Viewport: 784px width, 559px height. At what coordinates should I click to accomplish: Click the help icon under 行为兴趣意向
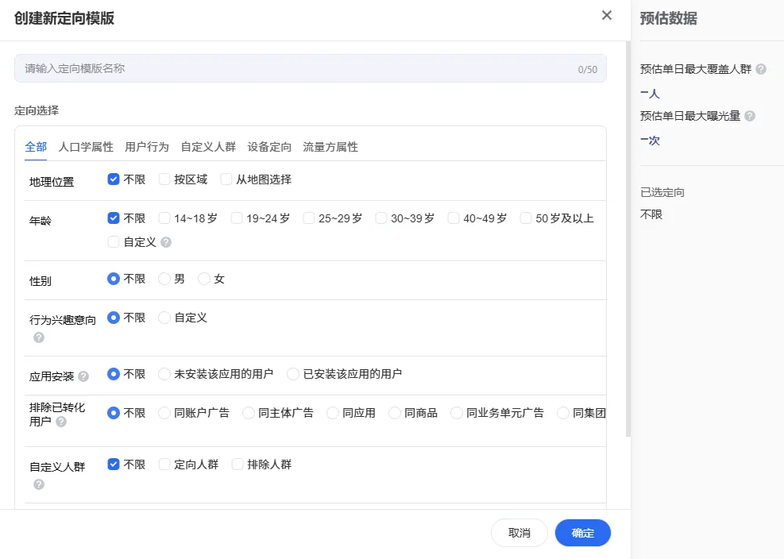point(38,338)
